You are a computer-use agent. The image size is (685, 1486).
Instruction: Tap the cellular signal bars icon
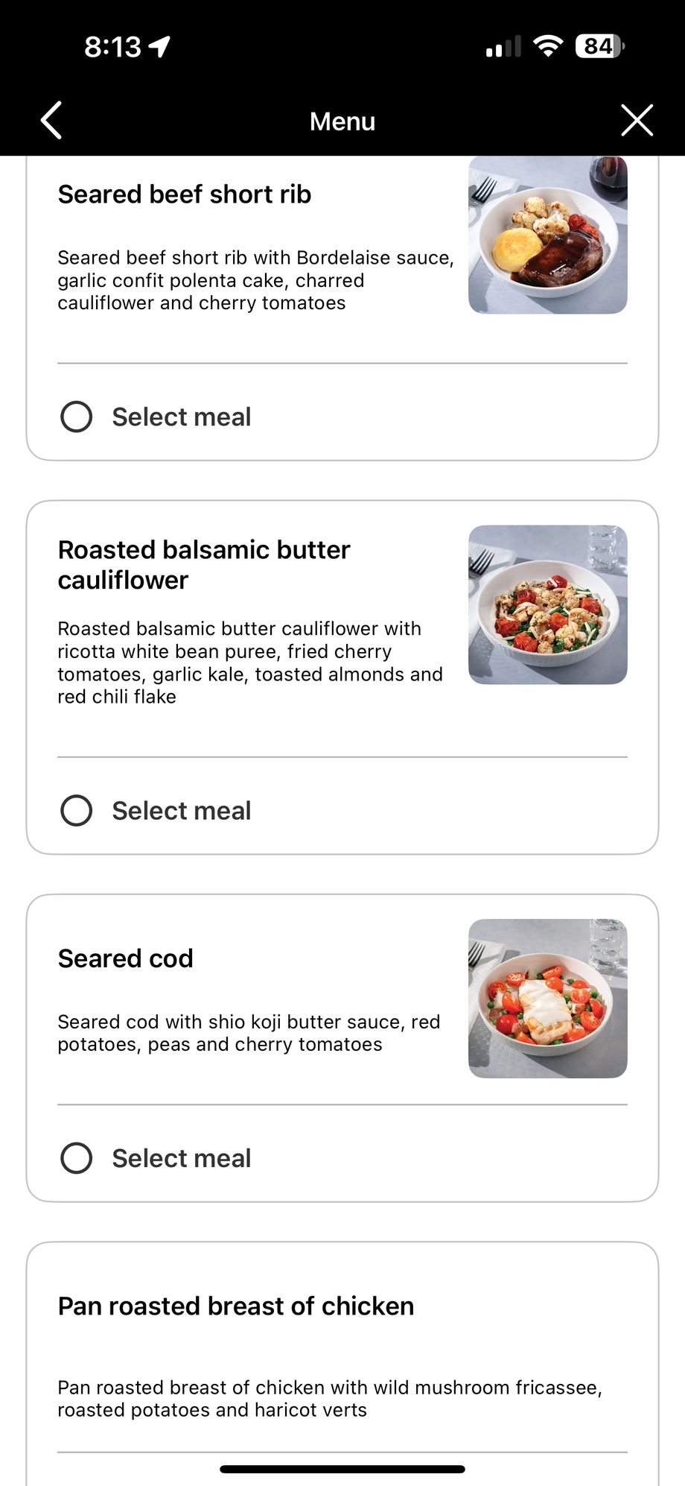tap(503, 48)
